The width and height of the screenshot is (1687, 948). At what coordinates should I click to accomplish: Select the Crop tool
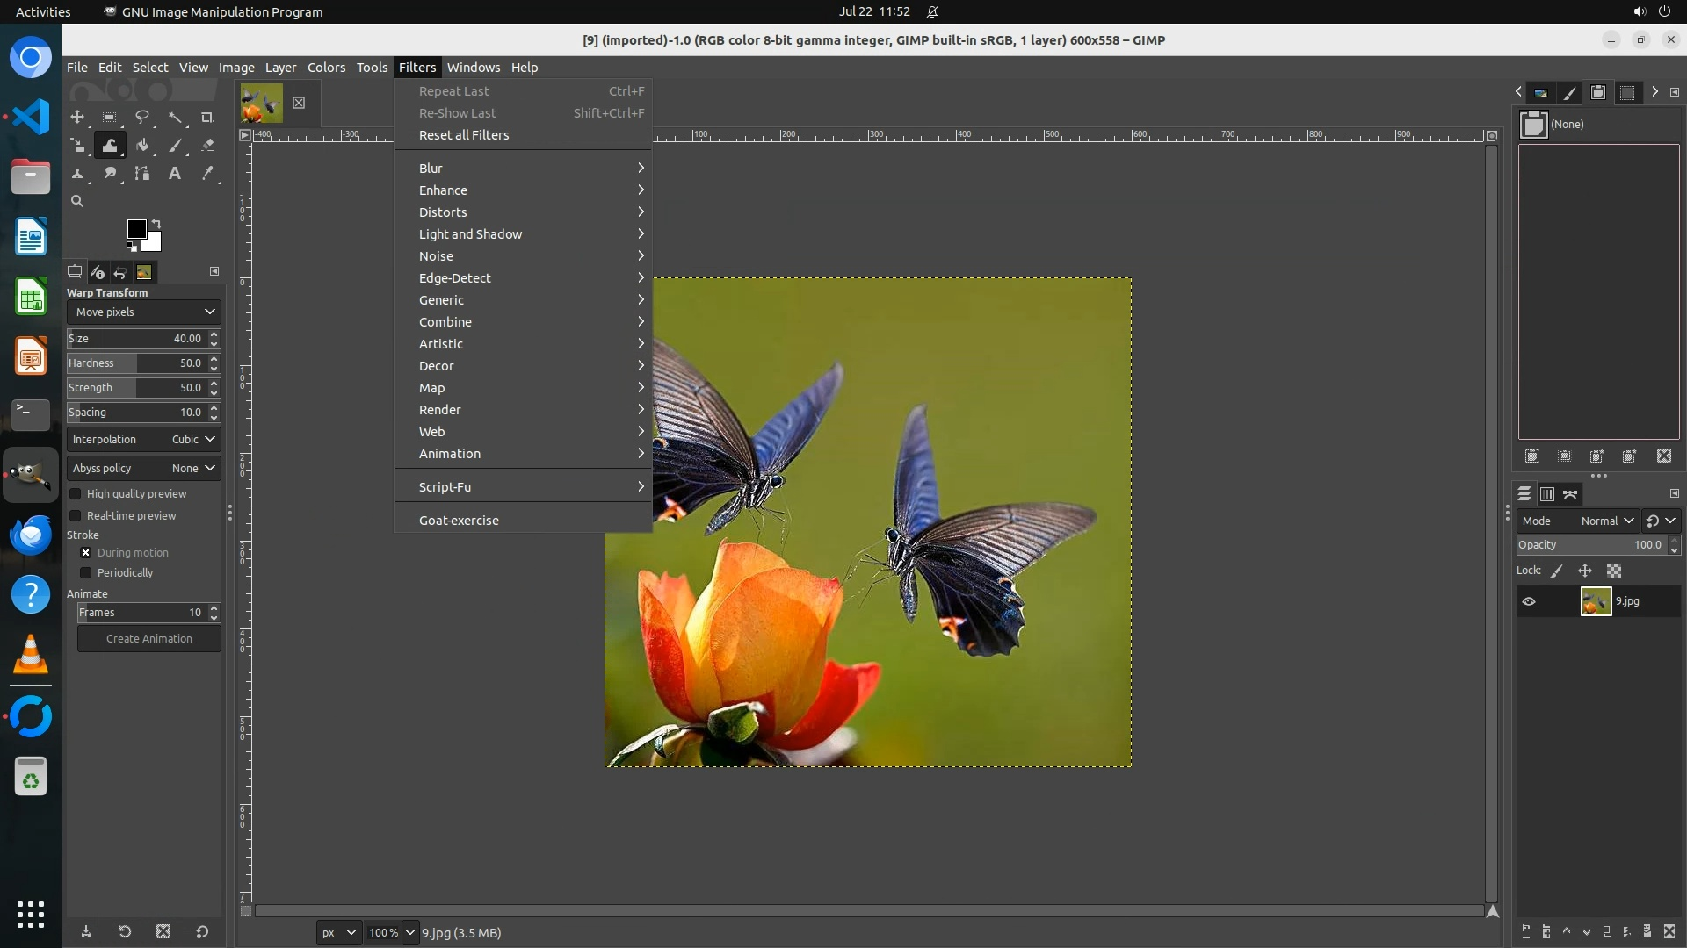pos(207,118)
